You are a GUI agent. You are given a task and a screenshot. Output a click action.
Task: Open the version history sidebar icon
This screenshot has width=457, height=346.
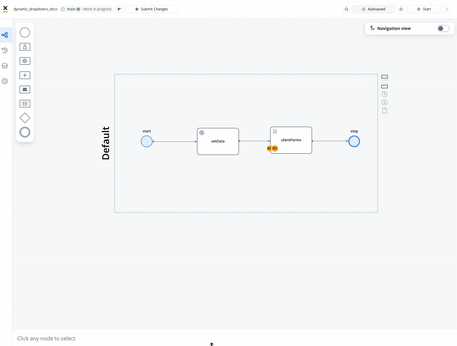click(x=5, y=50)
